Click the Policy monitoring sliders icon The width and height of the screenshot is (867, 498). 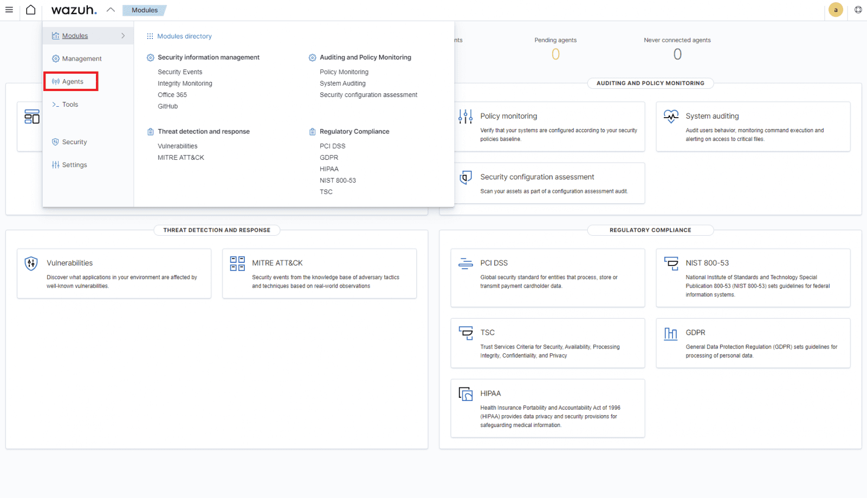(x=465, y=117)
